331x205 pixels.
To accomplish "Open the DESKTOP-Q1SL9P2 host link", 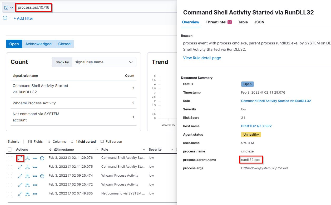I will click(x=256, y=126).
